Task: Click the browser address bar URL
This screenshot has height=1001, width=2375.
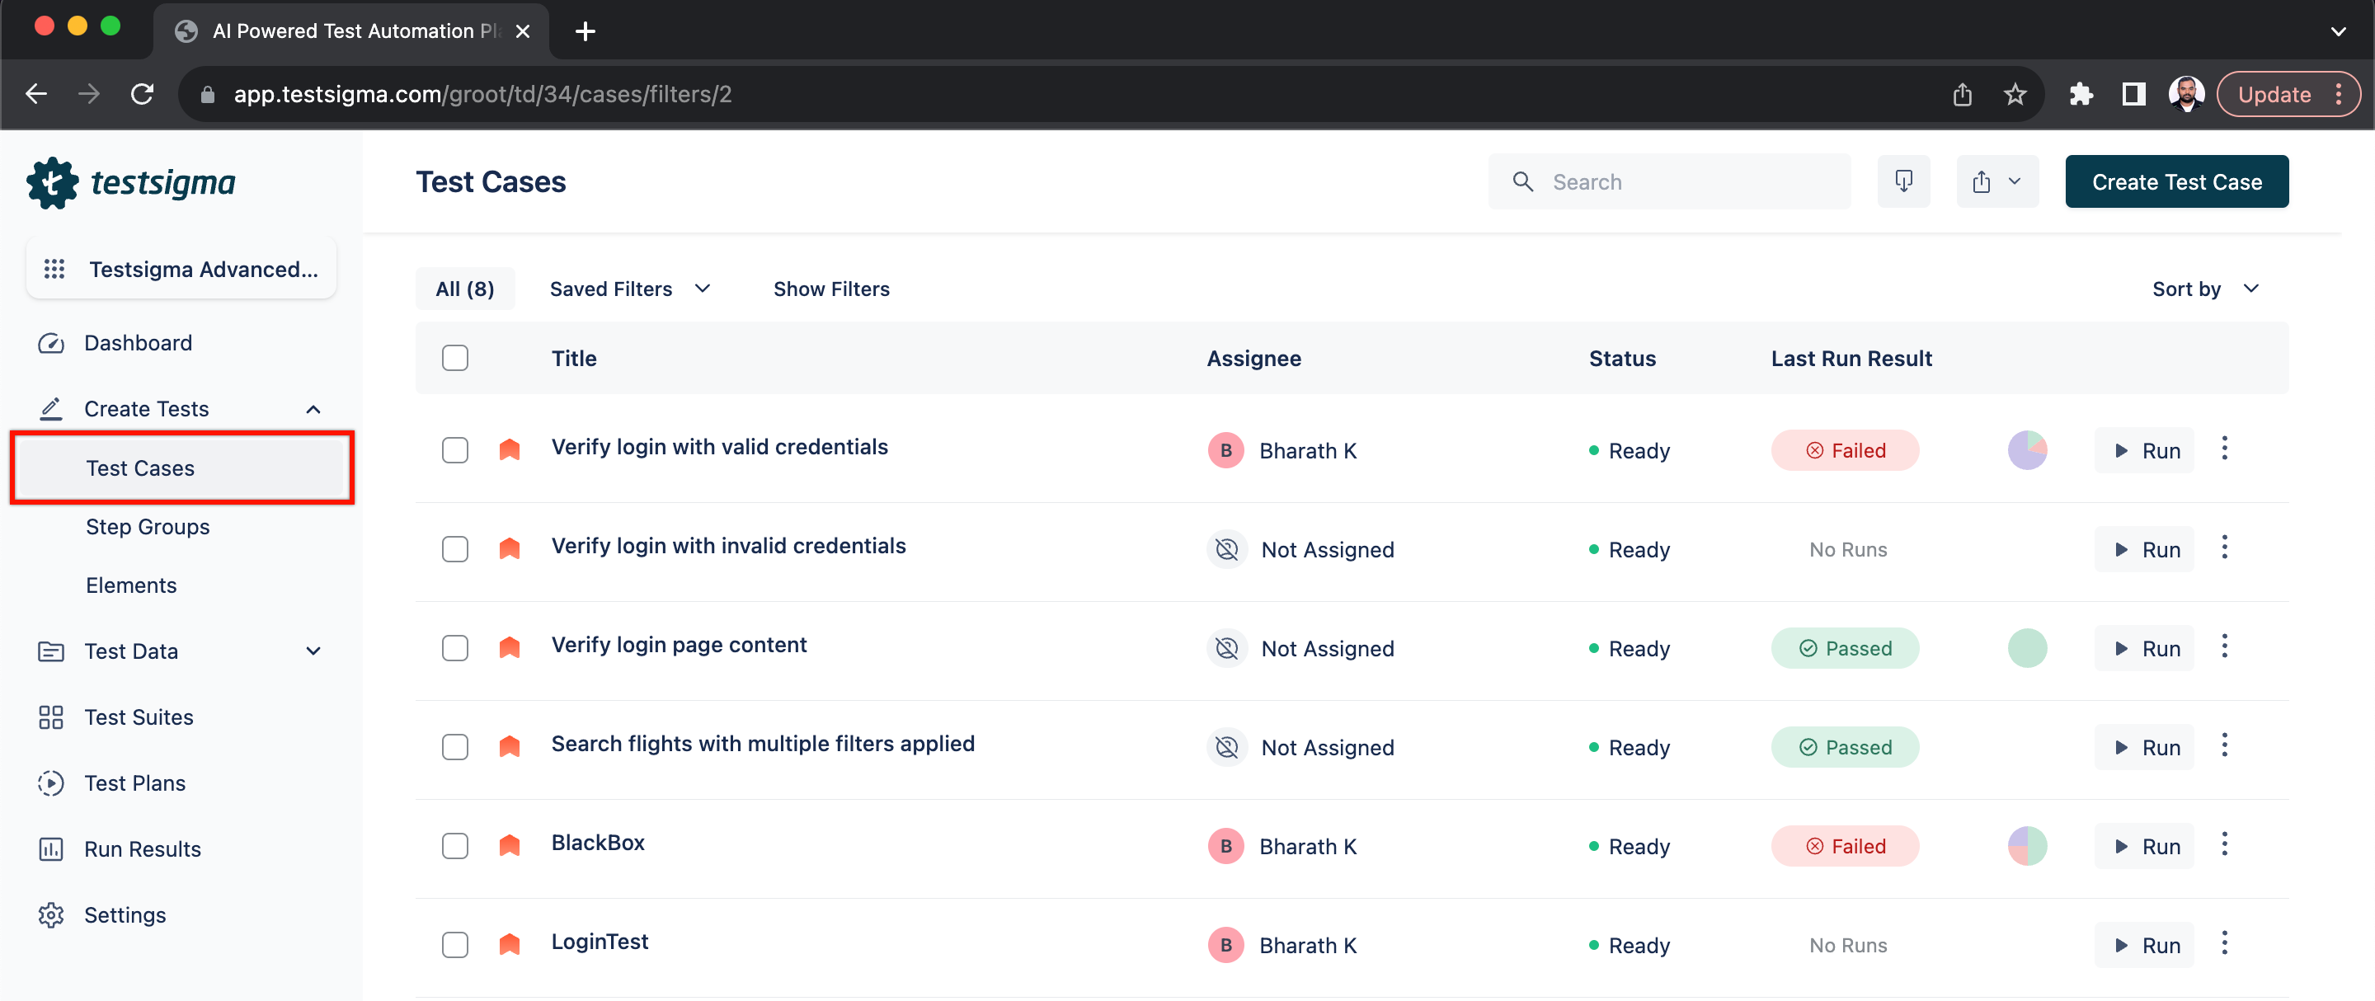Action: 482,94
